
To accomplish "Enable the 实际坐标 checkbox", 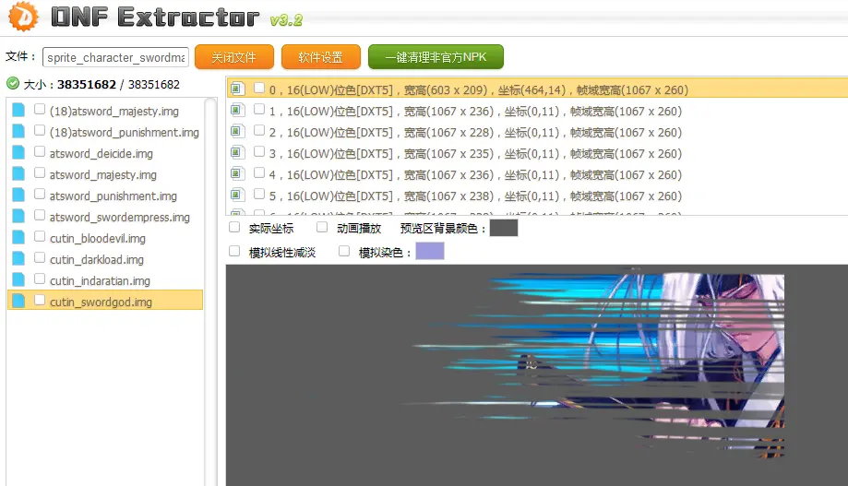I will coord(234,227).
